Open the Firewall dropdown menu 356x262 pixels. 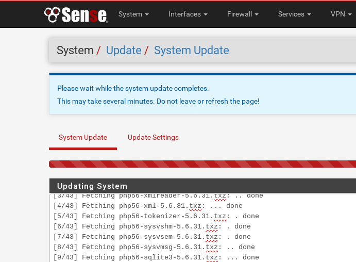click(243, 14)
